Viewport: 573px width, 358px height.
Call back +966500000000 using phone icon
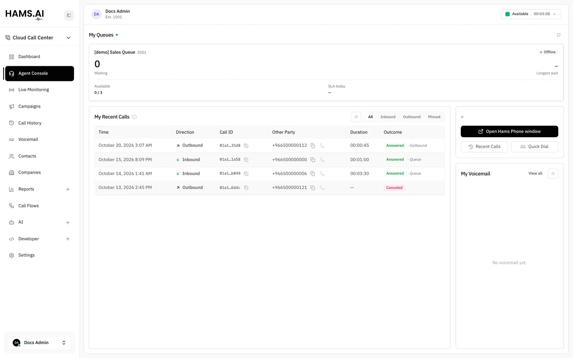322,160
